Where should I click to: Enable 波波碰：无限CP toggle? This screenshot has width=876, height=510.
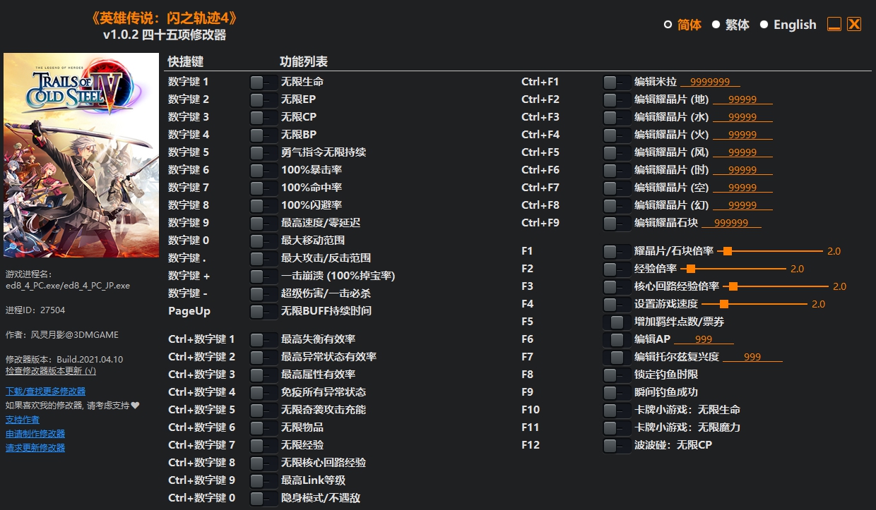point(617,445)
